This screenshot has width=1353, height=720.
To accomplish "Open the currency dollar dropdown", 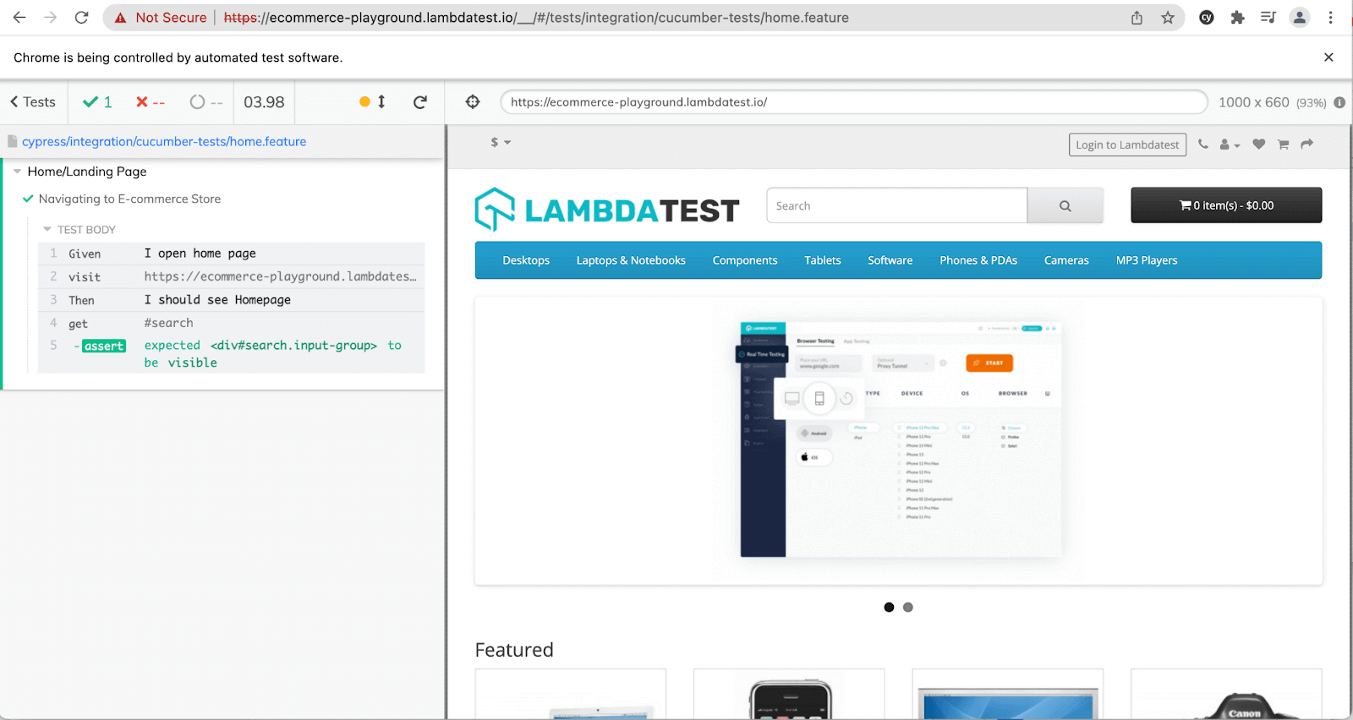I will (x=501, y=142).
